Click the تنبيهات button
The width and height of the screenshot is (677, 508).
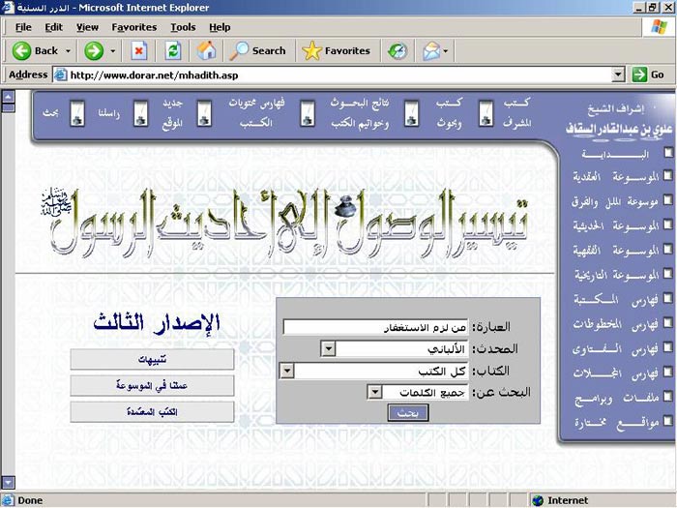152,359
